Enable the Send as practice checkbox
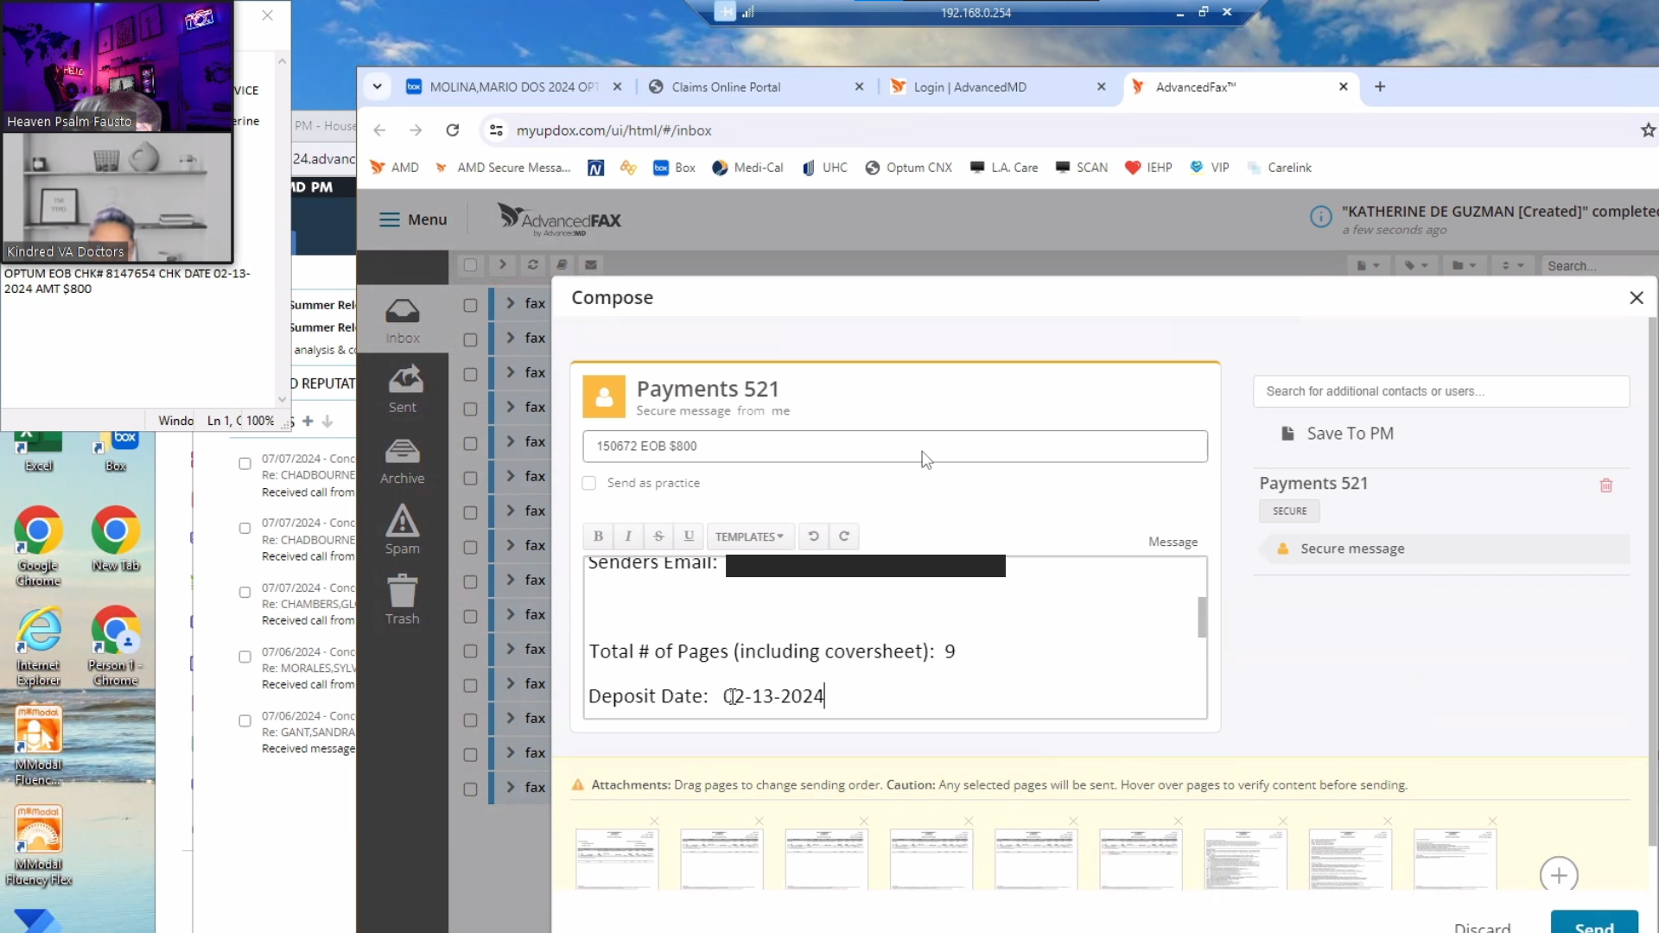This screenshot has height=933, width=1659. click(589, 483)
